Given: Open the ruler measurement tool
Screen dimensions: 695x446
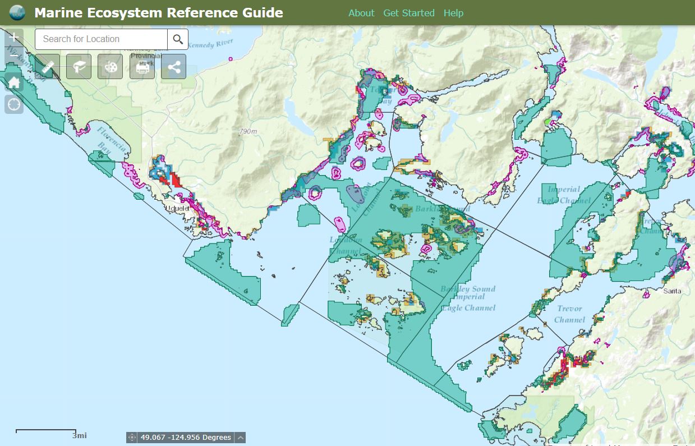Looking at the screenshot, I should [x=47, y=67].
